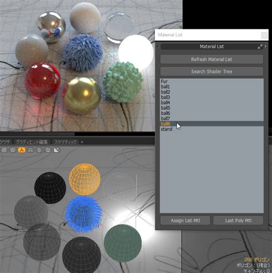Click the green sphere in 3D viewport
Viewport: 272px width, 273px height.
[x=123, y=243]
